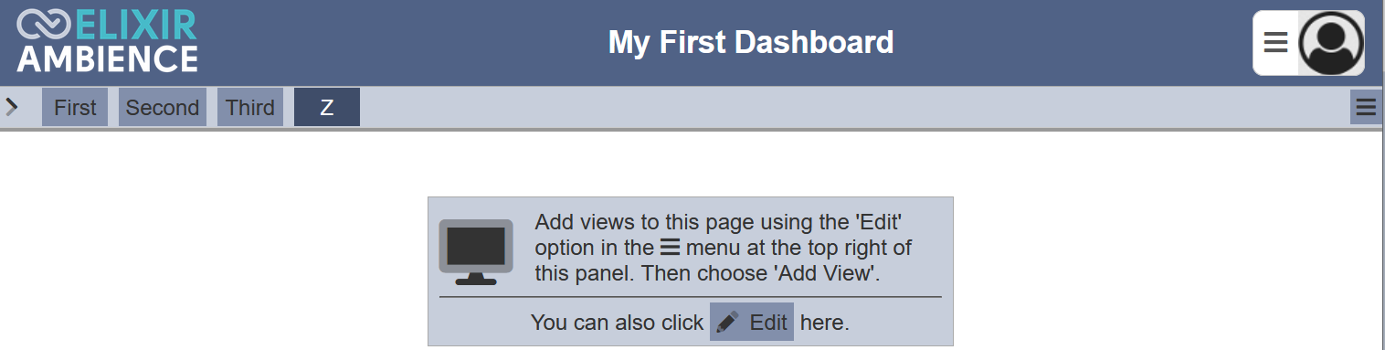Click the AMBIENCE wordmark in header
1385x350 pixels.
point(107,58)
